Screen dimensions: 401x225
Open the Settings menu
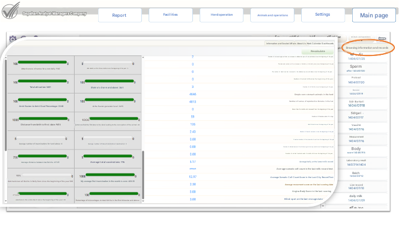[322, 15]
